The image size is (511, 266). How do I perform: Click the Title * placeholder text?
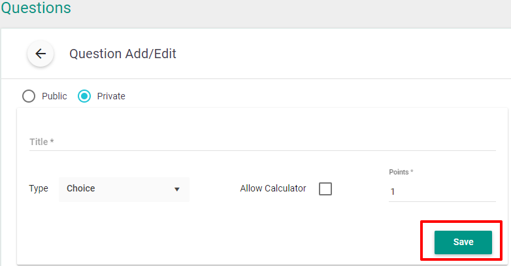42,142
